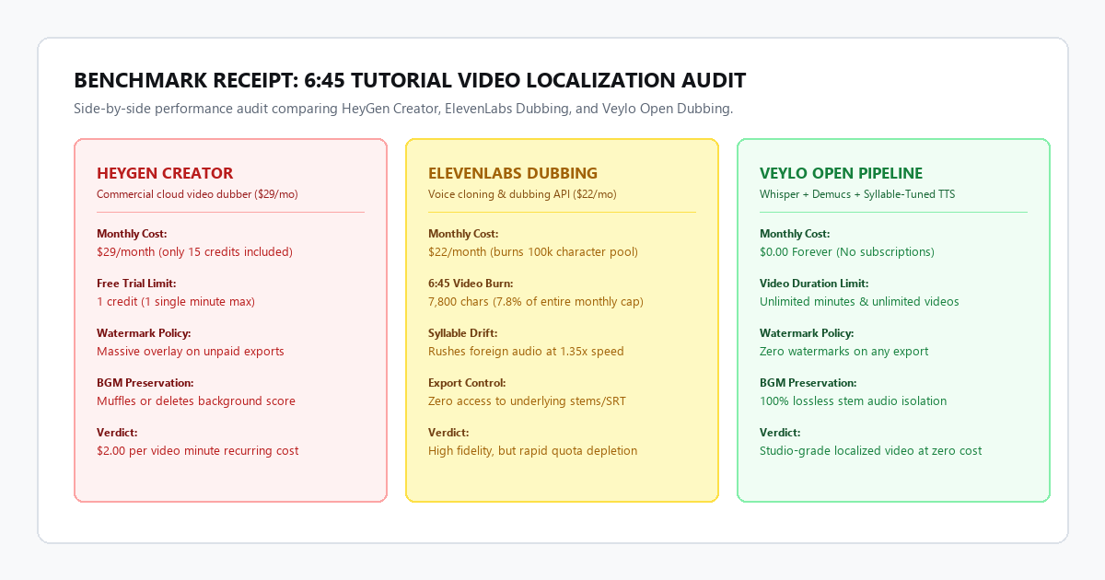1105x580 pixels.
Task: Select "Whisper + Demucs + Syllable-Tuned TTS"
Action: 857,194
